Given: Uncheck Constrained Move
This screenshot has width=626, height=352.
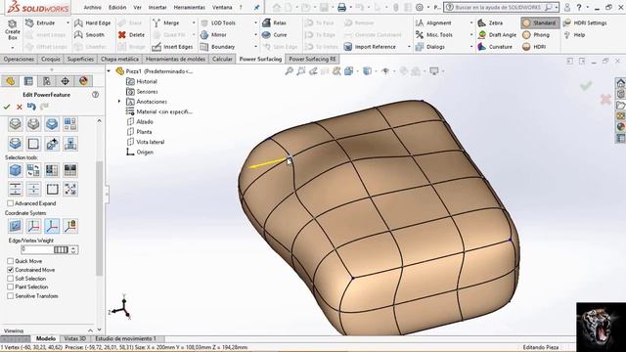Looking at the screenshot, I should (x=11, y=270).
